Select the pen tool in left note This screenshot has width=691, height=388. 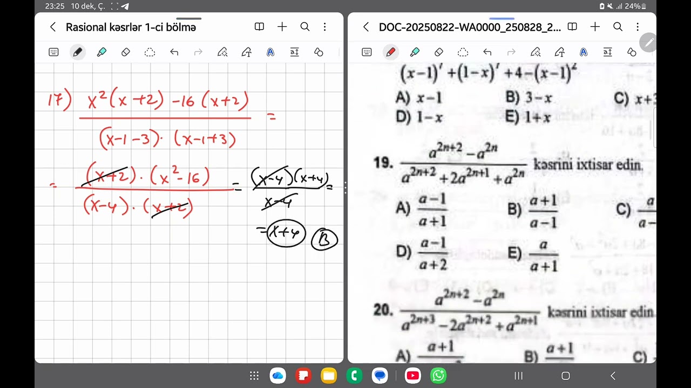click(77, 52)
